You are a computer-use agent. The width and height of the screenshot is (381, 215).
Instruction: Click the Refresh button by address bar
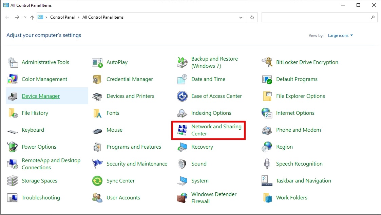(x=252, y=17)
